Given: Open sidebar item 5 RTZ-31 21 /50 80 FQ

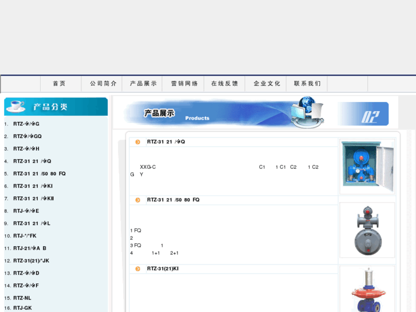Looking at the screenshot, I should tap(39, 173).
